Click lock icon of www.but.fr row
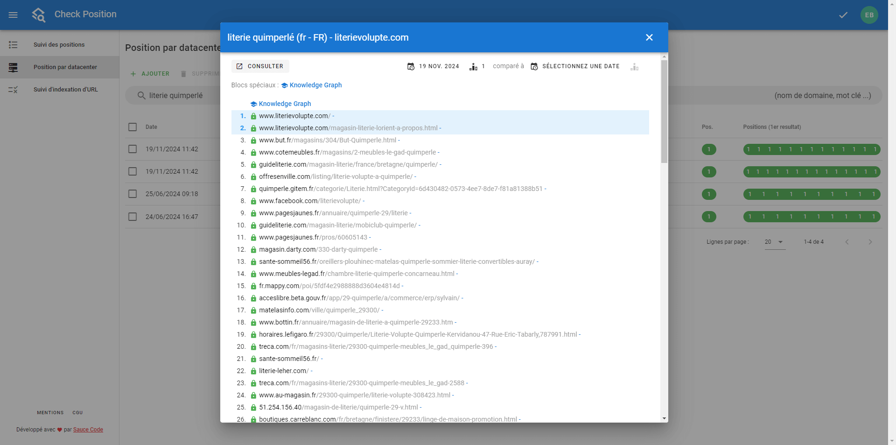The image size is (896, 445). point(253,141)
